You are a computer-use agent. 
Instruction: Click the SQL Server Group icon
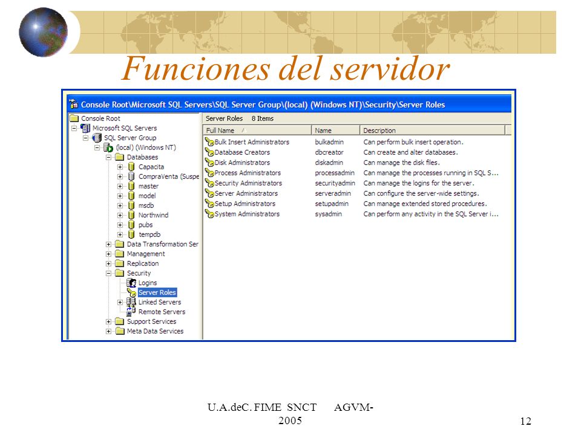(97, 138)
